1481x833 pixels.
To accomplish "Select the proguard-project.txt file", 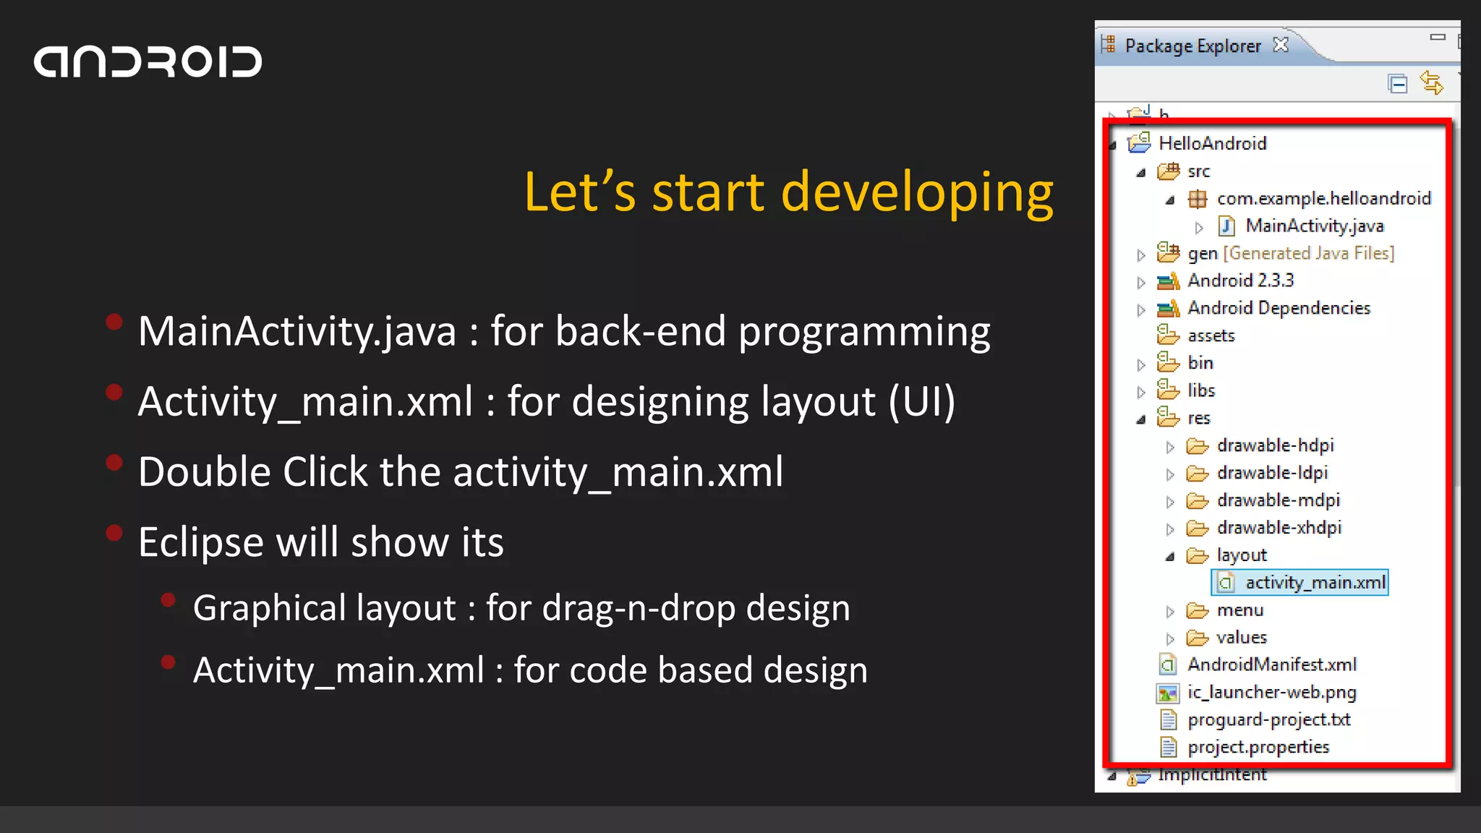I will [x=1268, y=720].
